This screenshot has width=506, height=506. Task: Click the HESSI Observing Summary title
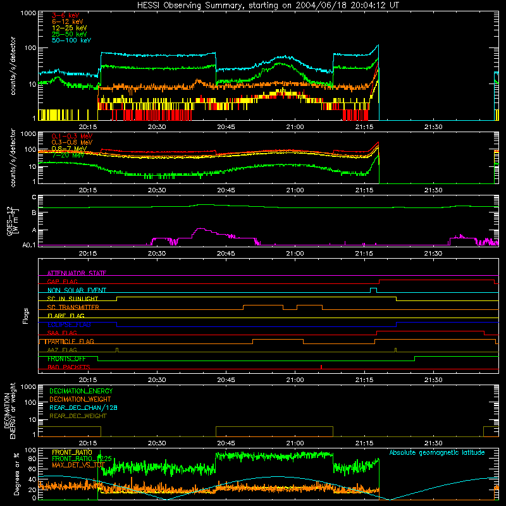point(268,5)
